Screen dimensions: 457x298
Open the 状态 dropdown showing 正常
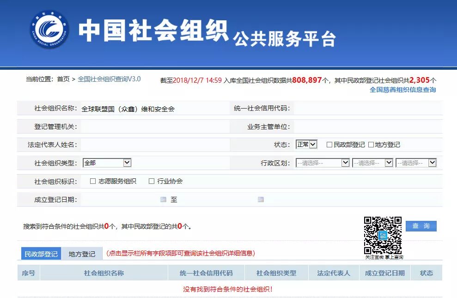(x=306, y=145)
